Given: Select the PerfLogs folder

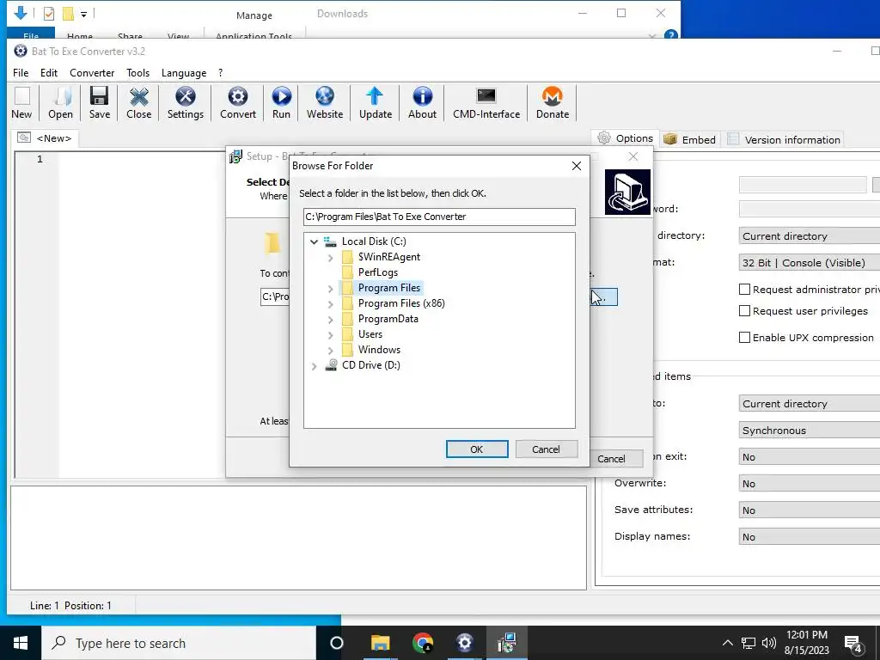Looking at the screenshot, I should pyautogui.click(x=378, y=272).
